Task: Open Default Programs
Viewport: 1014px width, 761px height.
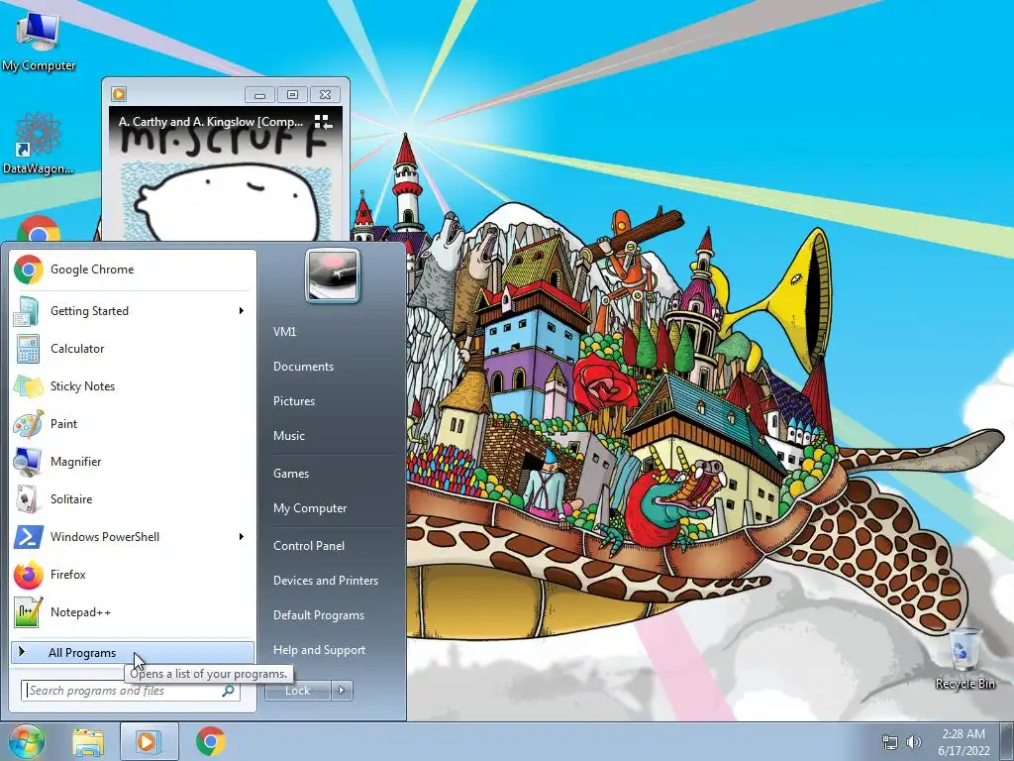Action: (x=319, y=615)
